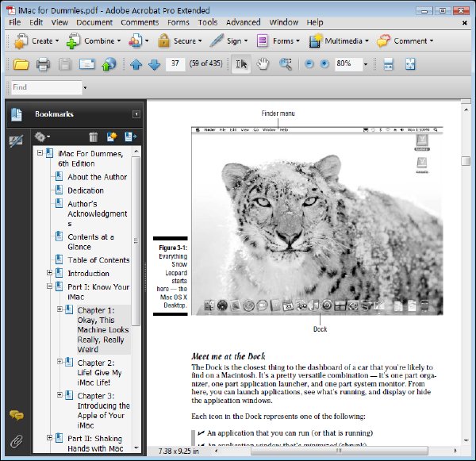
Task: Open the Bookmarks panel icon
Action: pos(17,114)
